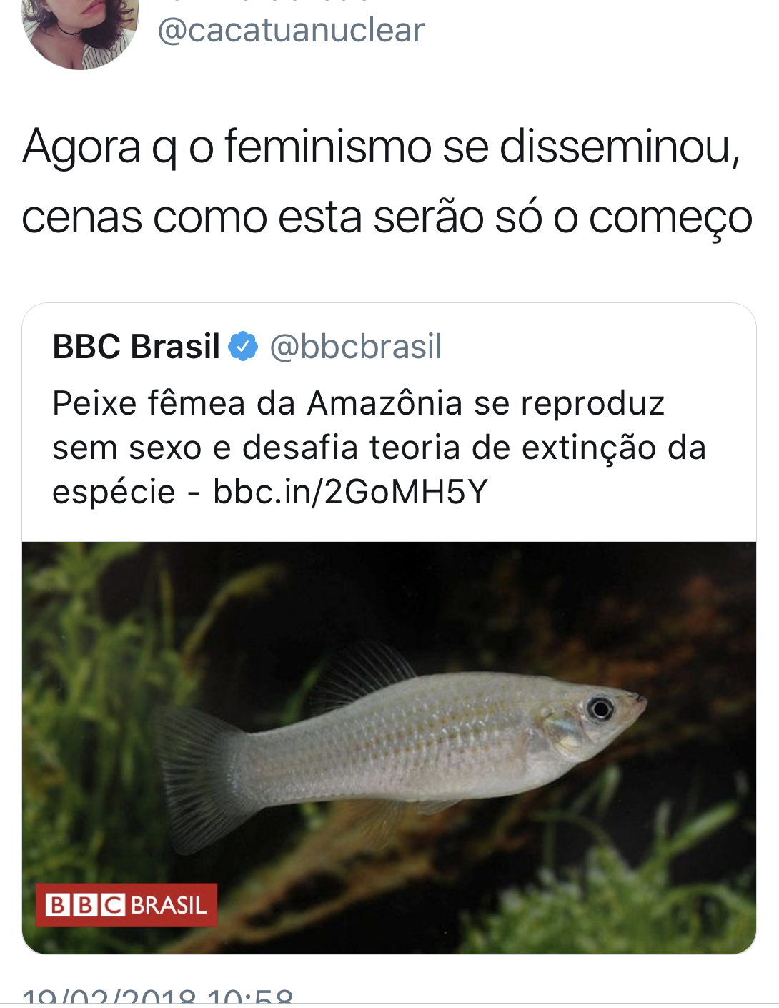Click the BBC Brasil logo on the photo

(126, 905)
